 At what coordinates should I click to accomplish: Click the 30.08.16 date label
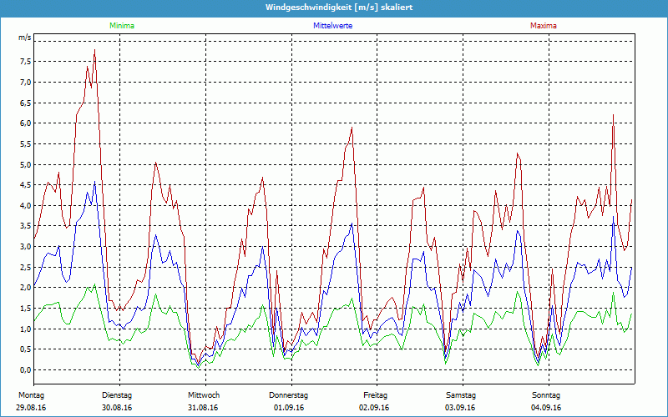click(x=117, y=408)
